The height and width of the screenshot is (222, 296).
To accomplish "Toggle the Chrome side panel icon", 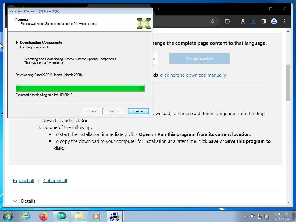I will click(x=264, y=21).
